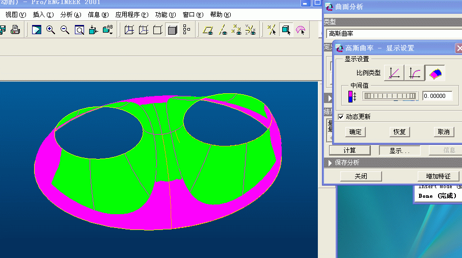Click the solid cube select icon
Image resolution: width=462 pixels, height=258 pixels.
point(286,30)
